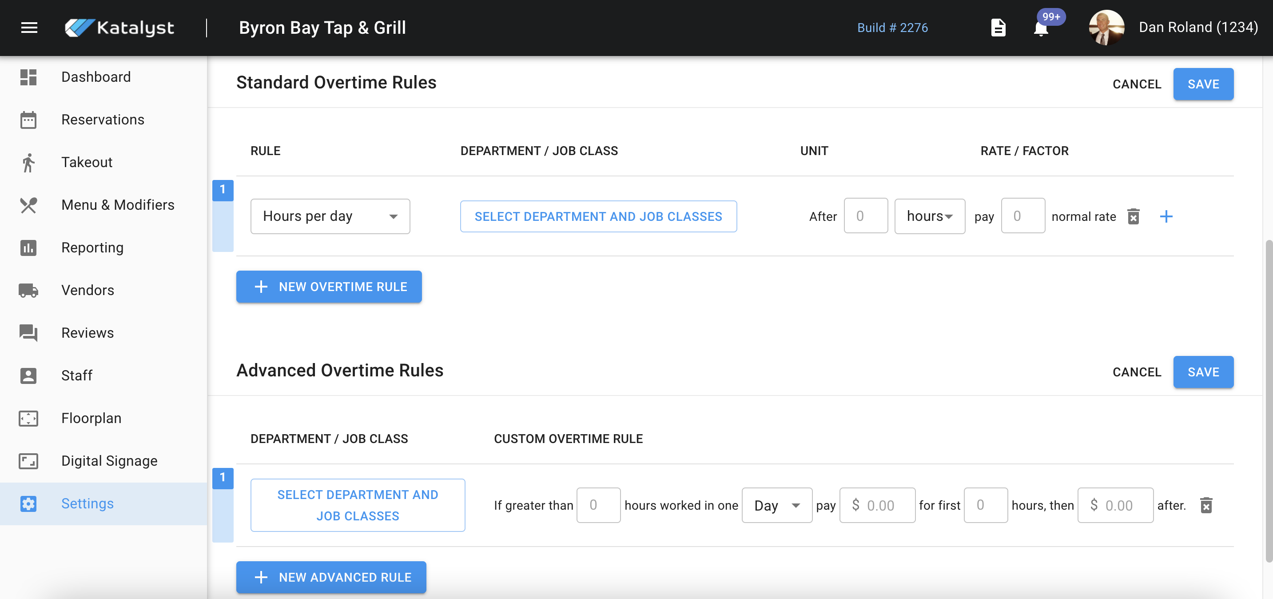Image resolution: width=1273 pixels, height=599 pixels.
Task: Open the hamburger navigation menu
Action: [29, 28]
